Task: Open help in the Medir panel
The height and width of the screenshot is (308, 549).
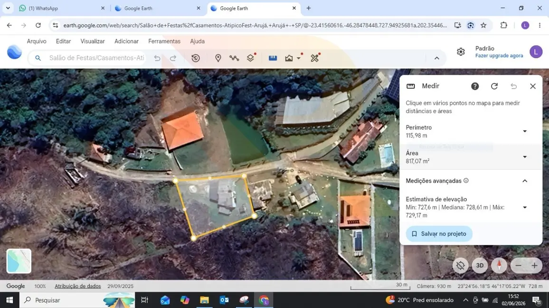Action: click(x=475, y=86)
